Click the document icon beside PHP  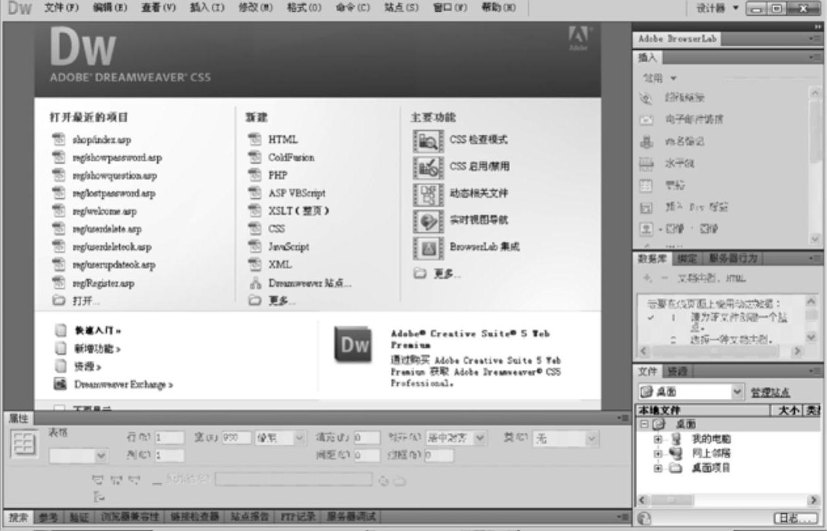pyautogui.click(x=255, y=175)
